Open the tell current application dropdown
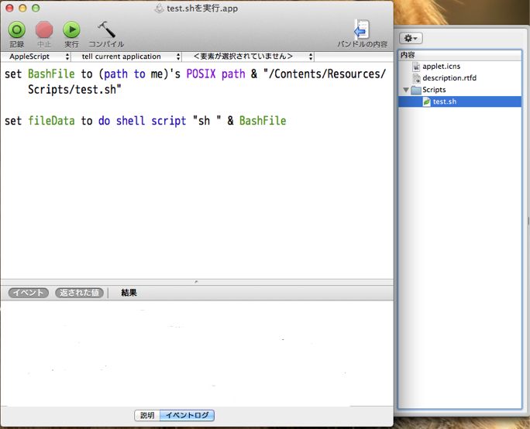530x429 pixels. coord(126,57)
